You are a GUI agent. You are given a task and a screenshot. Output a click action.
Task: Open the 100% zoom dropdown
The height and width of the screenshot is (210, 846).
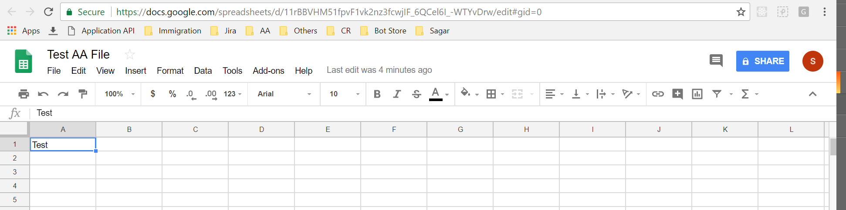(x=119, y=94)
